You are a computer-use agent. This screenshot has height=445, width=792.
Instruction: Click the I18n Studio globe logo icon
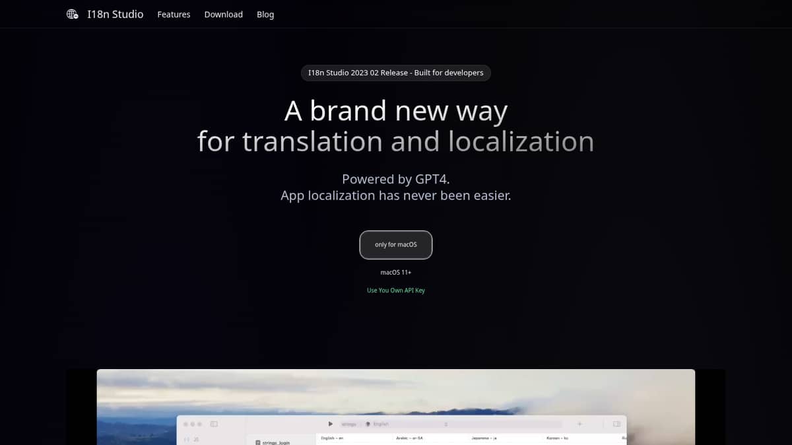pos(73,14)
